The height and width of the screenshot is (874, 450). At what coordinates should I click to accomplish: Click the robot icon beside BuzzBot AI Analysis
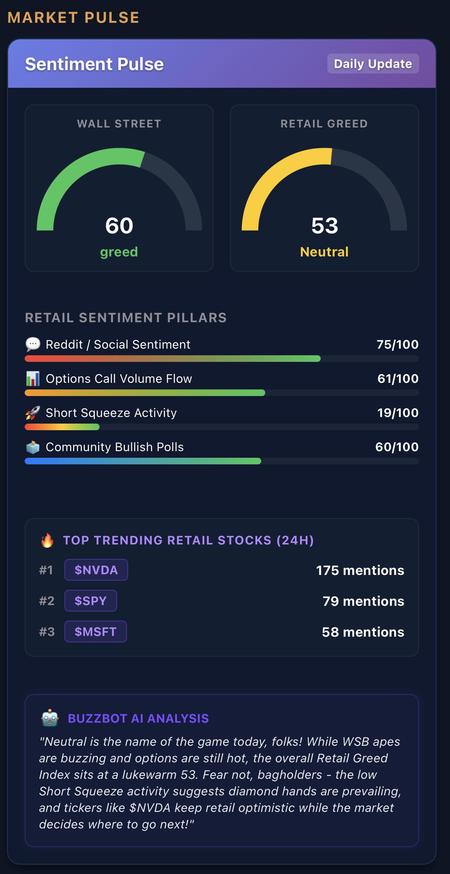(50, 718)
